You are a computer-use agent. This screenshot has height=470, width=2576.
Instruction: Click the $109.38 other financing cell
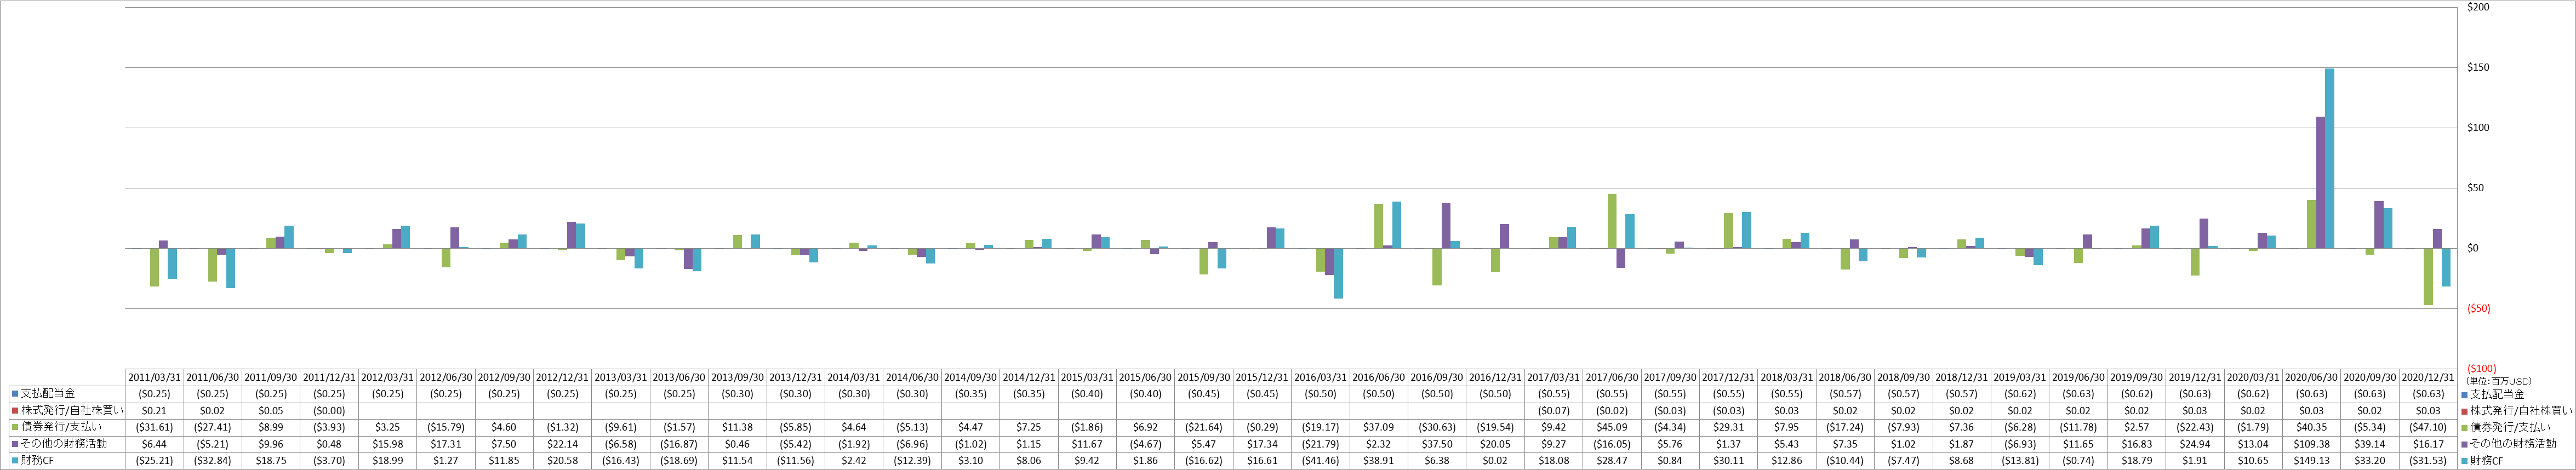coord(2311,444)
